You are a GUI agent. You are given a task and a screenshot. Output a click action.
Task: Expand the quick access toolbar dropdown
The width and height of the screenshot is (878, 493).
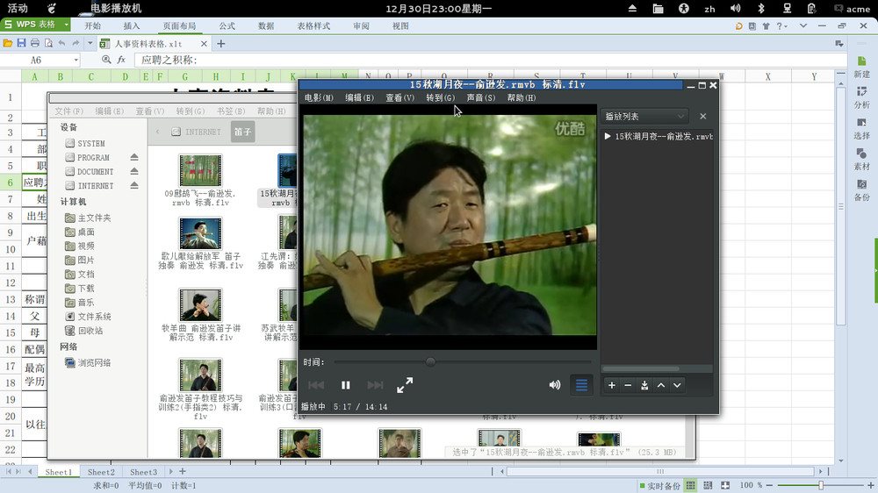(x=90, y=43)
